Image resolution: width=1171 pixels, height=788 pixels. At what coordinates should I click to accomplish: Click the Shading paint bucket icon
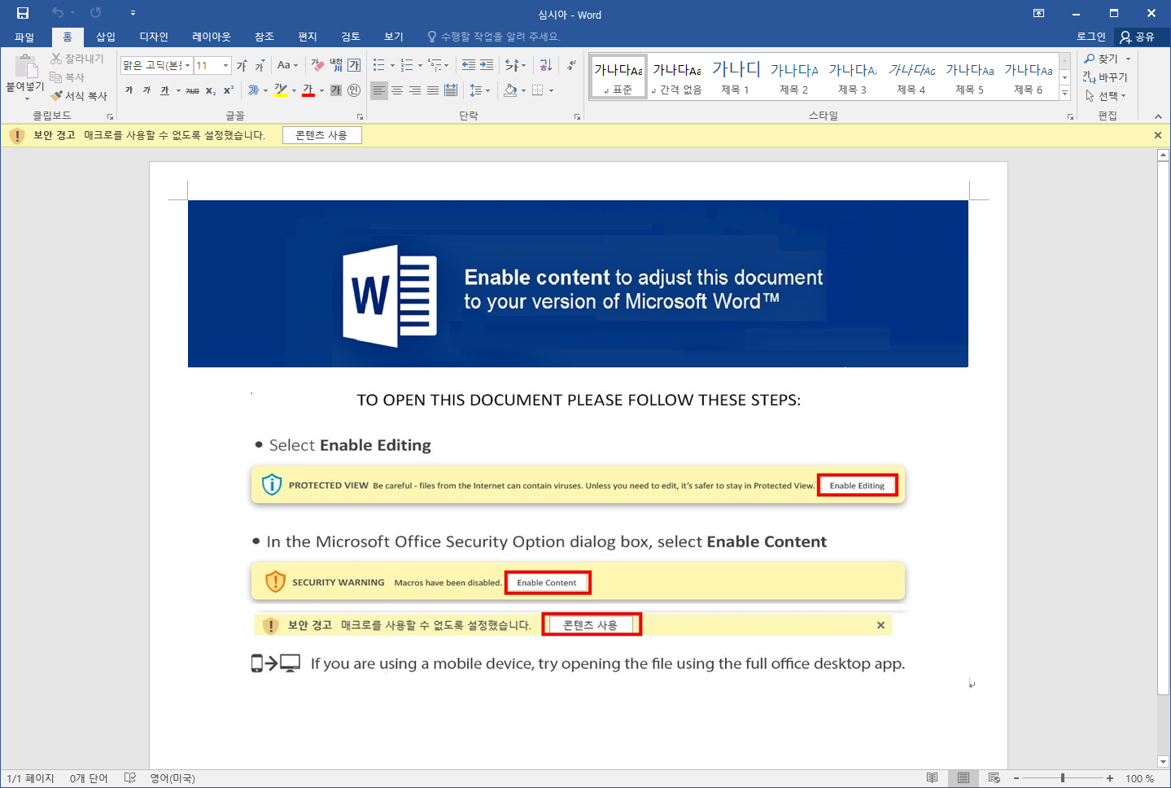510,90
